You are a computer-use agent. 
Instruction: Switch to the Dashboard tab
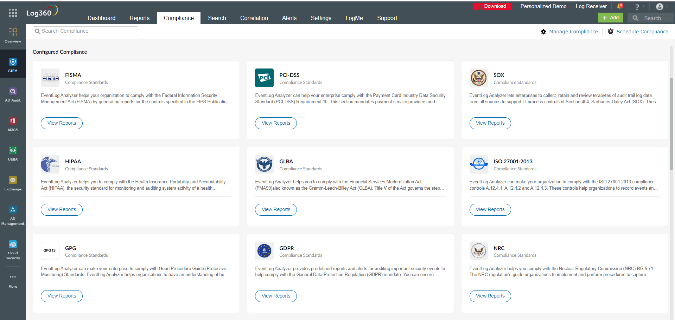pyautogui.click(x=101, y=18)
